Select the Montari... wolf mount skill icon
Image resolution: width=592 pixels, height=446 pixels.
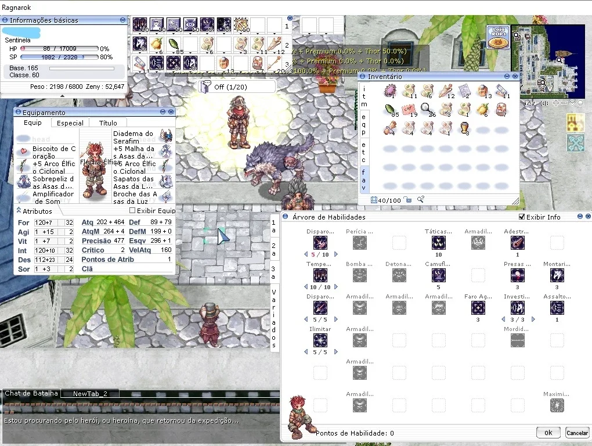[x=557, y=275]
